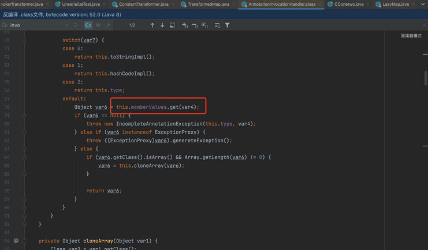Close the AnnotationInvocationHandler.class tab

[x=319, y=5]
